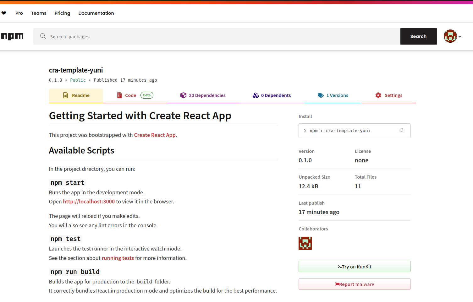Open the Documentation link
The width and height of the screenshot is (473, 302).
pos(96,13)
